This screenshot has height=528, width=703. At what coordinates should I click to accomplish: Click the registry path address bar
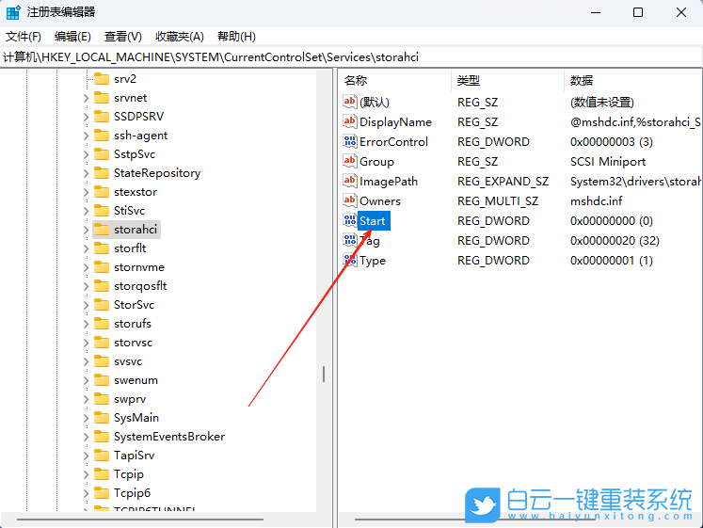tap(351, 57)
